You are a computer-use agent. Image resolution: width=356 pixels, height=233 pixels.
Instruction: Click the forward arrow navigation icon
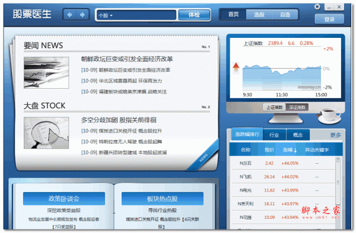pyautogui.click(x=82, y=15)
